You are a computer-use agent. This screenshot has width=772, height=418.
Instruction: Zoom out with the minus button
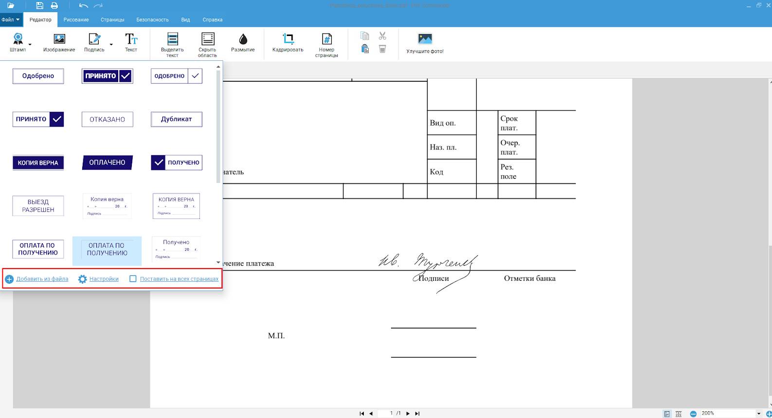click(693, 414)
